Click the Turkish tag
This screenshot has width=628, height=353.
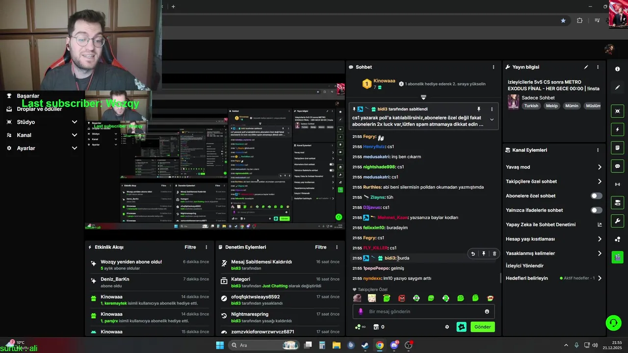[x=531, y=106]
